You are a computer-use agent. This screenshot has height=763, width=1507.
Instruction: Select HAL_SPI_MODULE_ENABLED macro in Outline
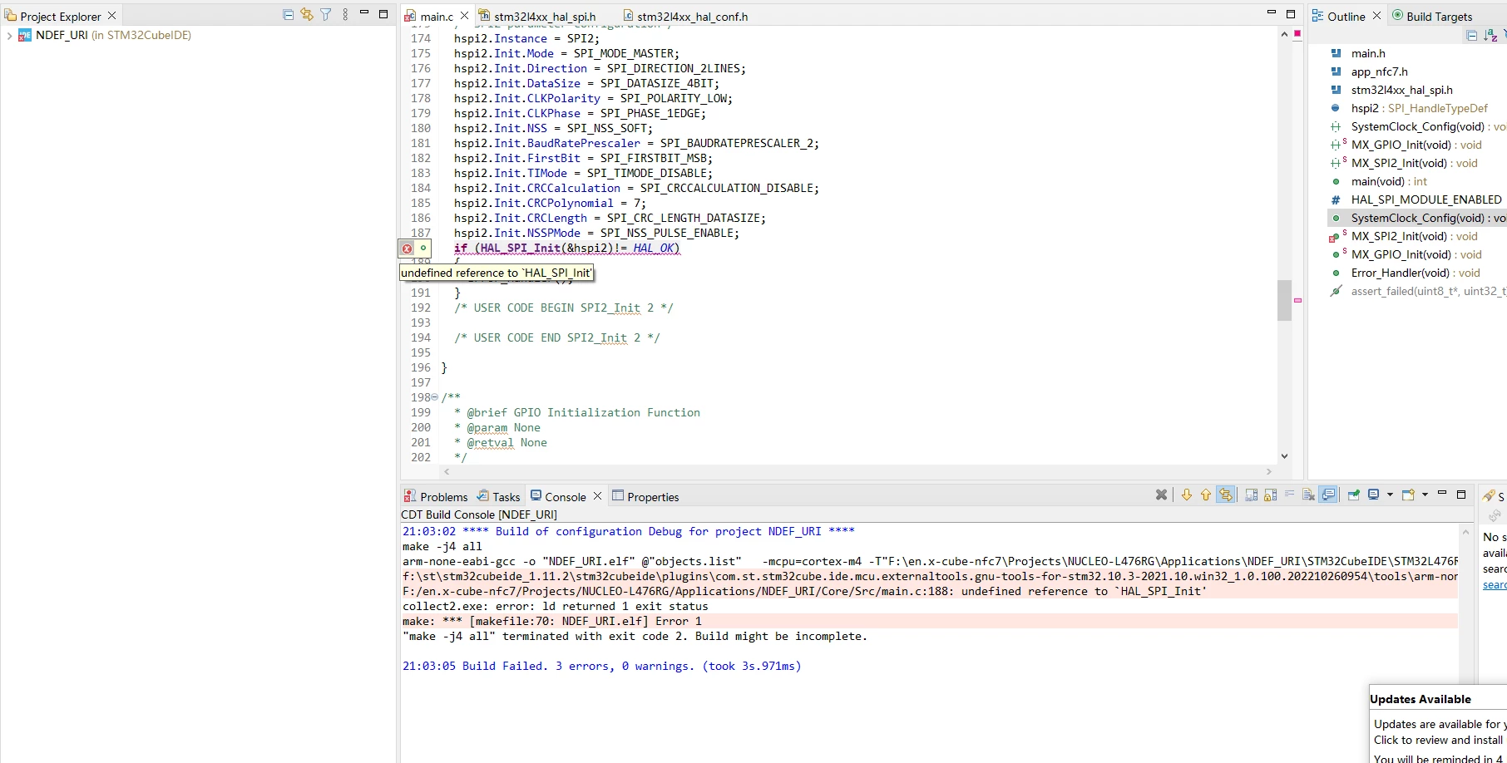tap(1426, 199)
